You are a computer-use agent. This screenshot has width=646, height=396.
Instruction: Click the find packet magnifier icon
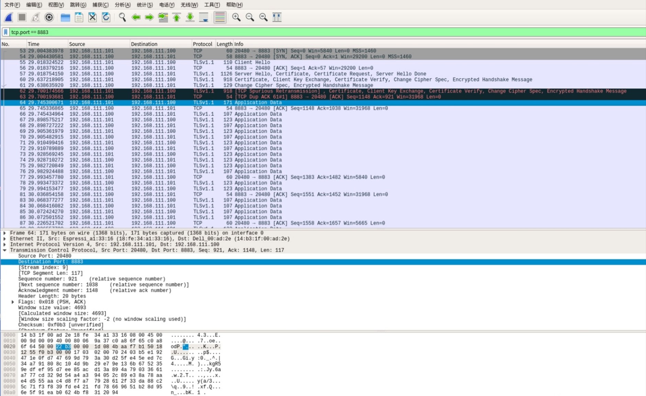pyautogui.click(x=122, y=17)
